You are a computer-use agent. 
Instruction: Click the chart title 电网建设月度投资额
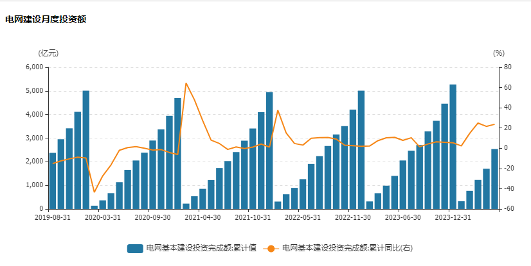[46, 19]
